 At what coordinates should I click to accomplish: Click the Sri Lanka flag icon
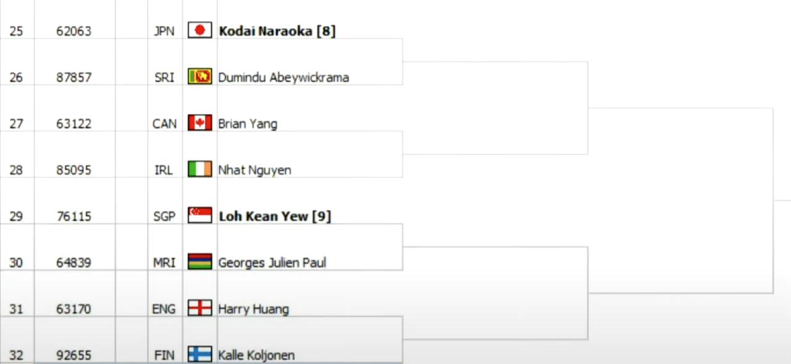tap(200, 77)
